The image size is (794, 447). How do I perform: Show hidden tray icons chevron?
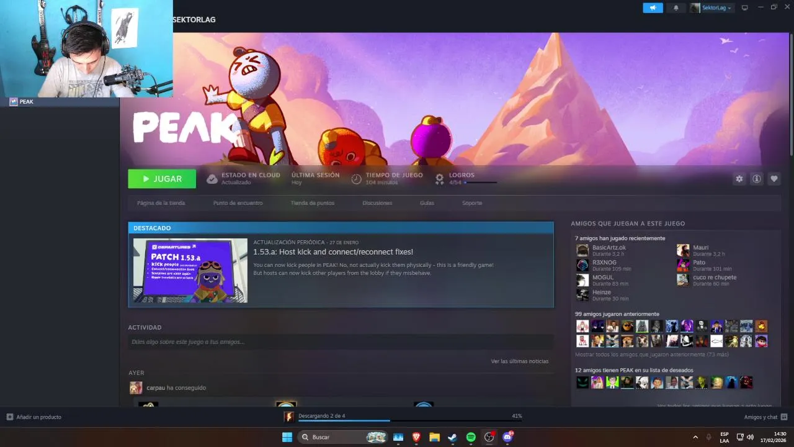tap(695, 437)
